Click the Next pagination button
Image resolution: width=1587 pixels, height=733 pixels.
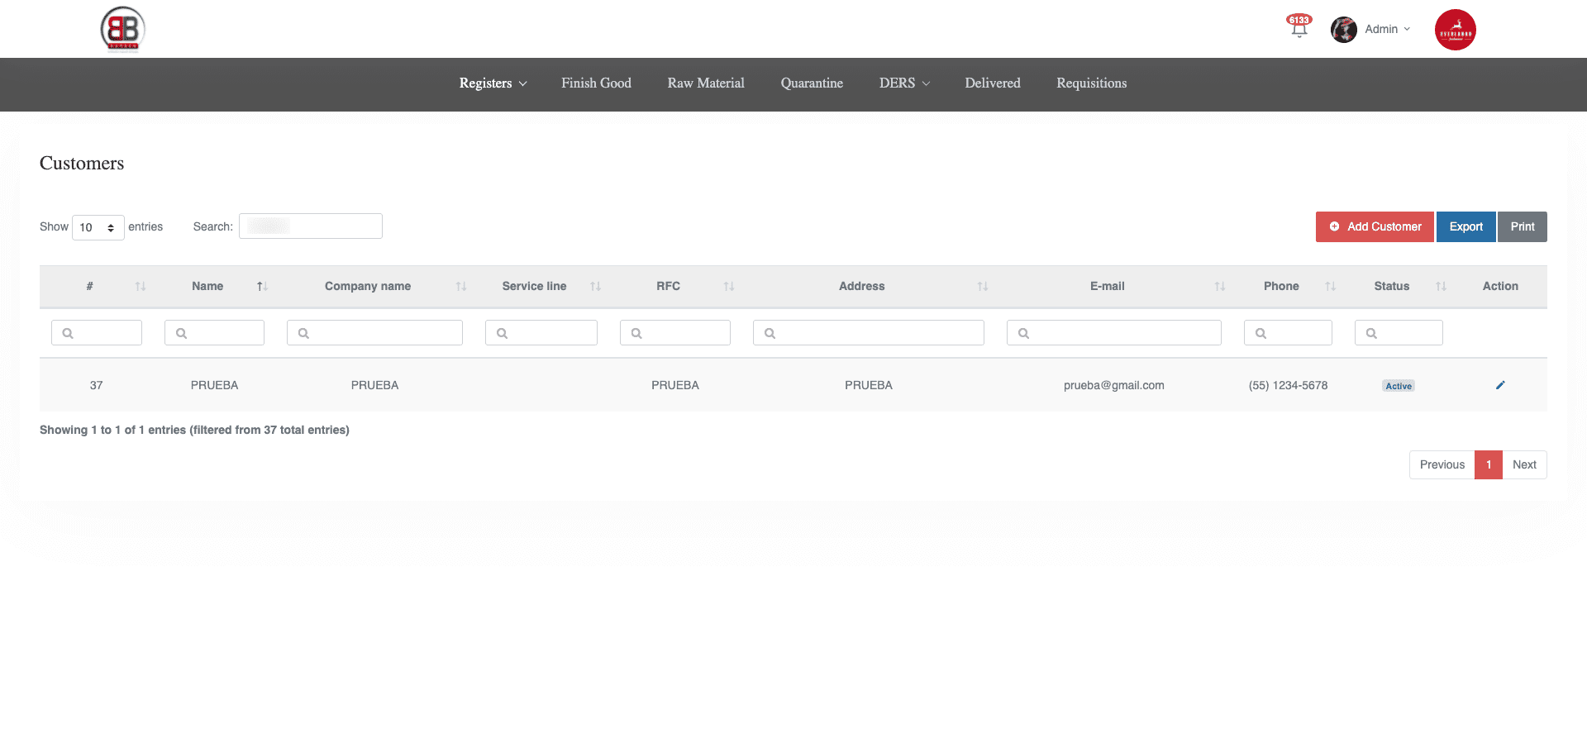coord(1523,464)
